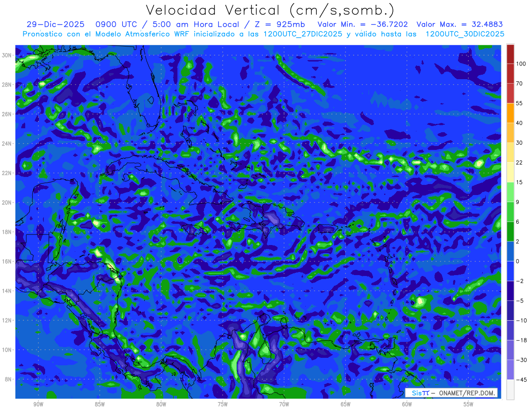The width and height of the screenshot is (531, 410).
Task: Click the 14N latitude axis label
Action: coord(8,291)
